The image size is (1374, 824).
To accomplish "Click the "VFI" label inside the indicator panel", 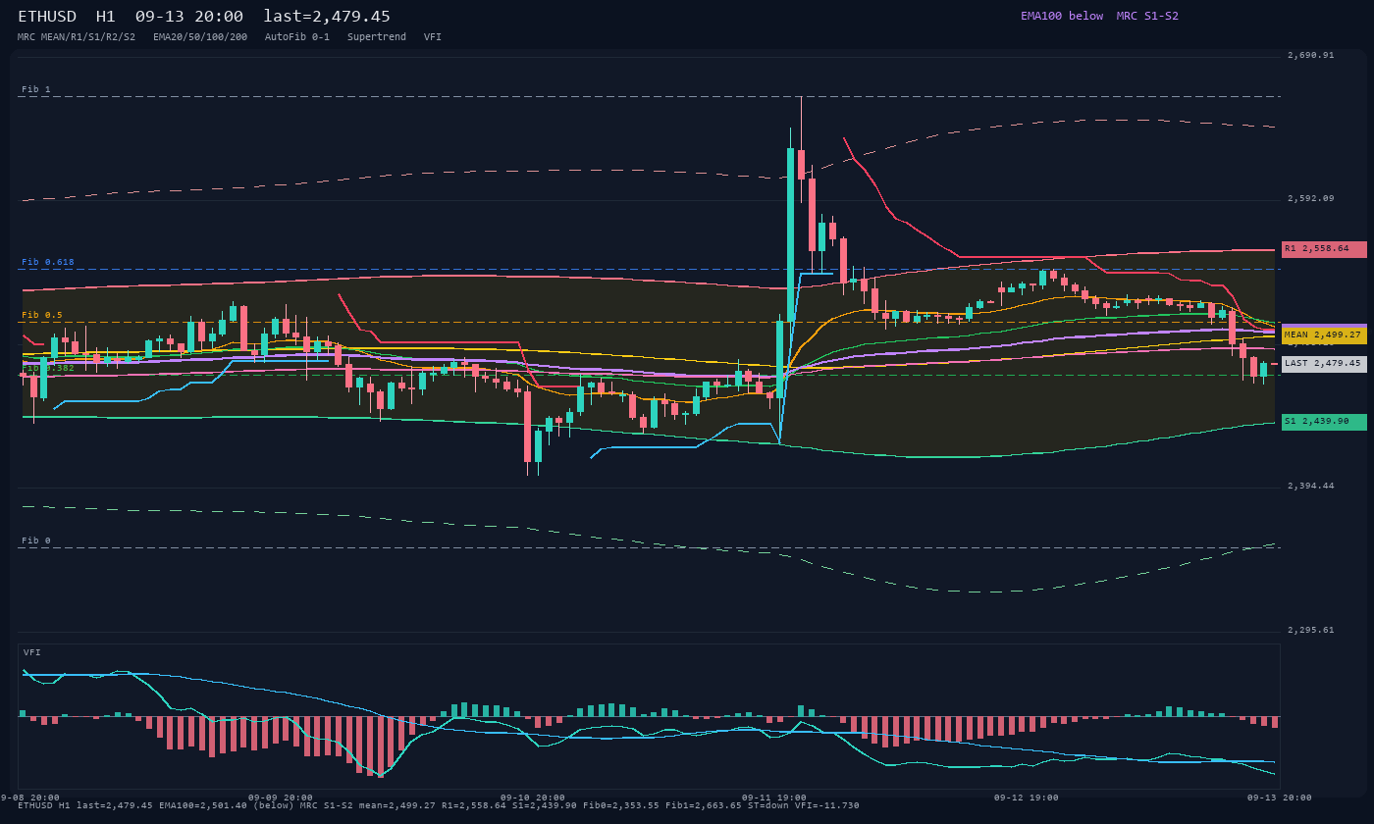I will [x=32, y=652].
